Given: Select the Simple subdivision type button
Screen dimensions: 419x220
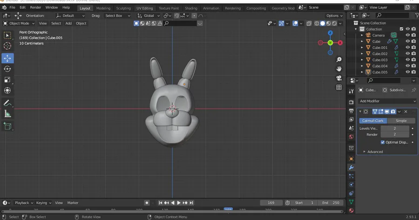Looking at the screenshot, I should (x=401, y=120).
